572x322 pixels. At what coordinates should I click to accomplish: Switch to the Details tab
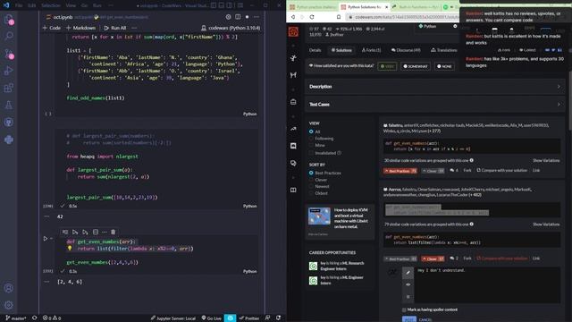click(x=315, y=50)
